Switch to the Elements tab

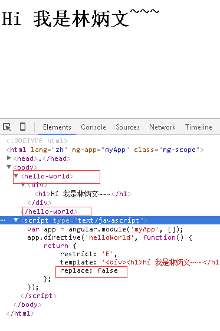coord(57,127)
